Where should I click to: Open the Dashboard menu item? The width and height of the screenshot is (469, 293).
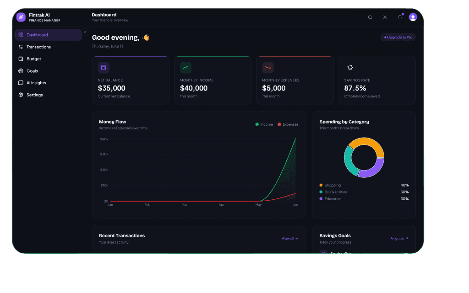[x=48, y=35]
